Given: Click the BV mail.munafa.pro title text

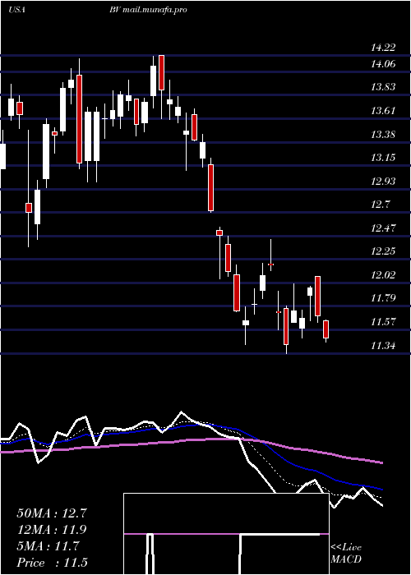Looking at the screenshot, I should (x=148, y=10).
